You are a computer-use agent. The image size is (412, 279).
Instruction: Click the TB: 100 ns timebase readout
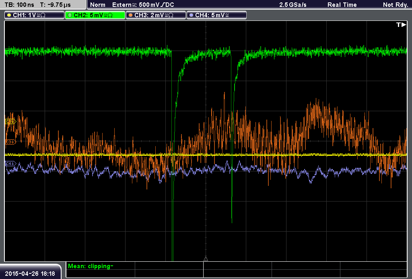(19, 5)
